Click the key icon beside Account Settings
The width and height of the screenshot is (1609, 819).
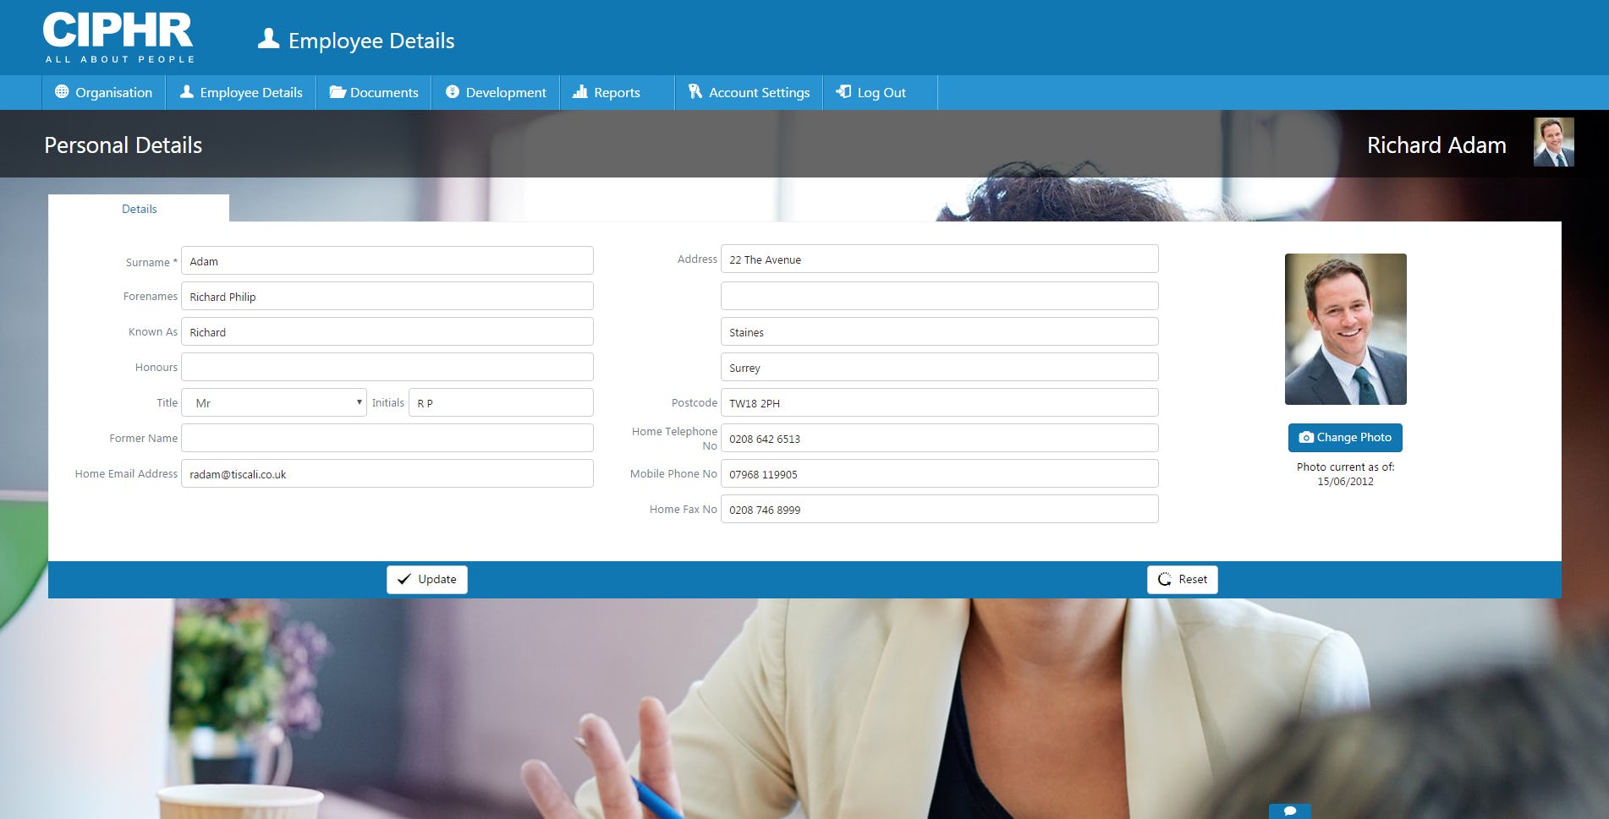(x=695, y=92)
